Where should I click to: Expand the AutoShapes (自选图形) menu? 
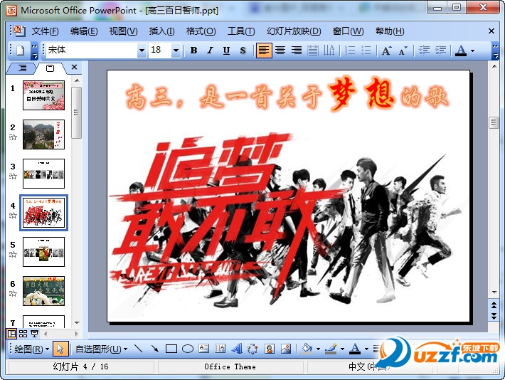(x=102, y=349)
